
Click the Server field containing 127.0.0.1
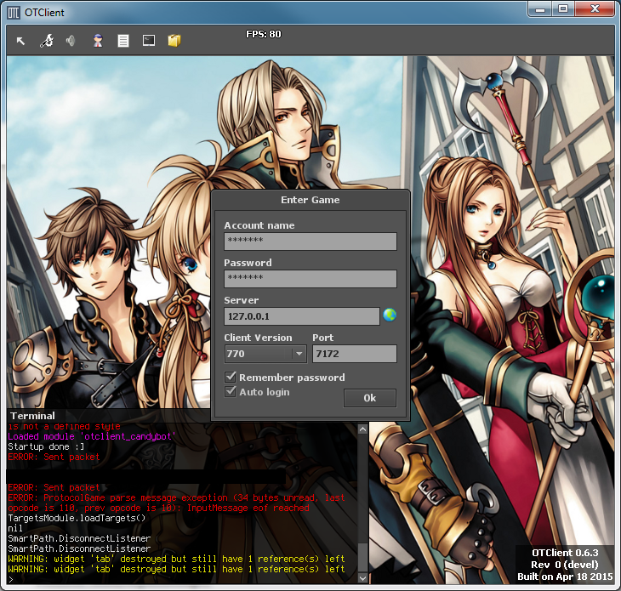tap(302, 316)
